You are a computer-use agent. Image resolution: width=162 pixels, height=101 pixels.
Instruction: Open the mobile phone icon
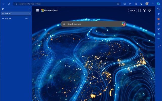coord(139,10)
